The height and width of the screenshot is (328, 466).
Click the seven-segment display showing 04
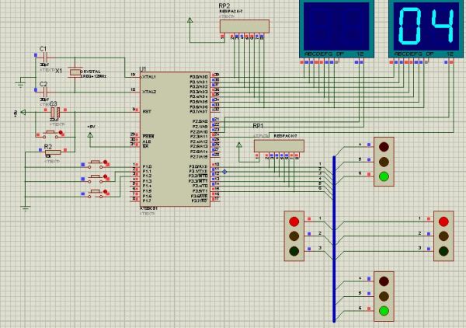coord(424,26)
